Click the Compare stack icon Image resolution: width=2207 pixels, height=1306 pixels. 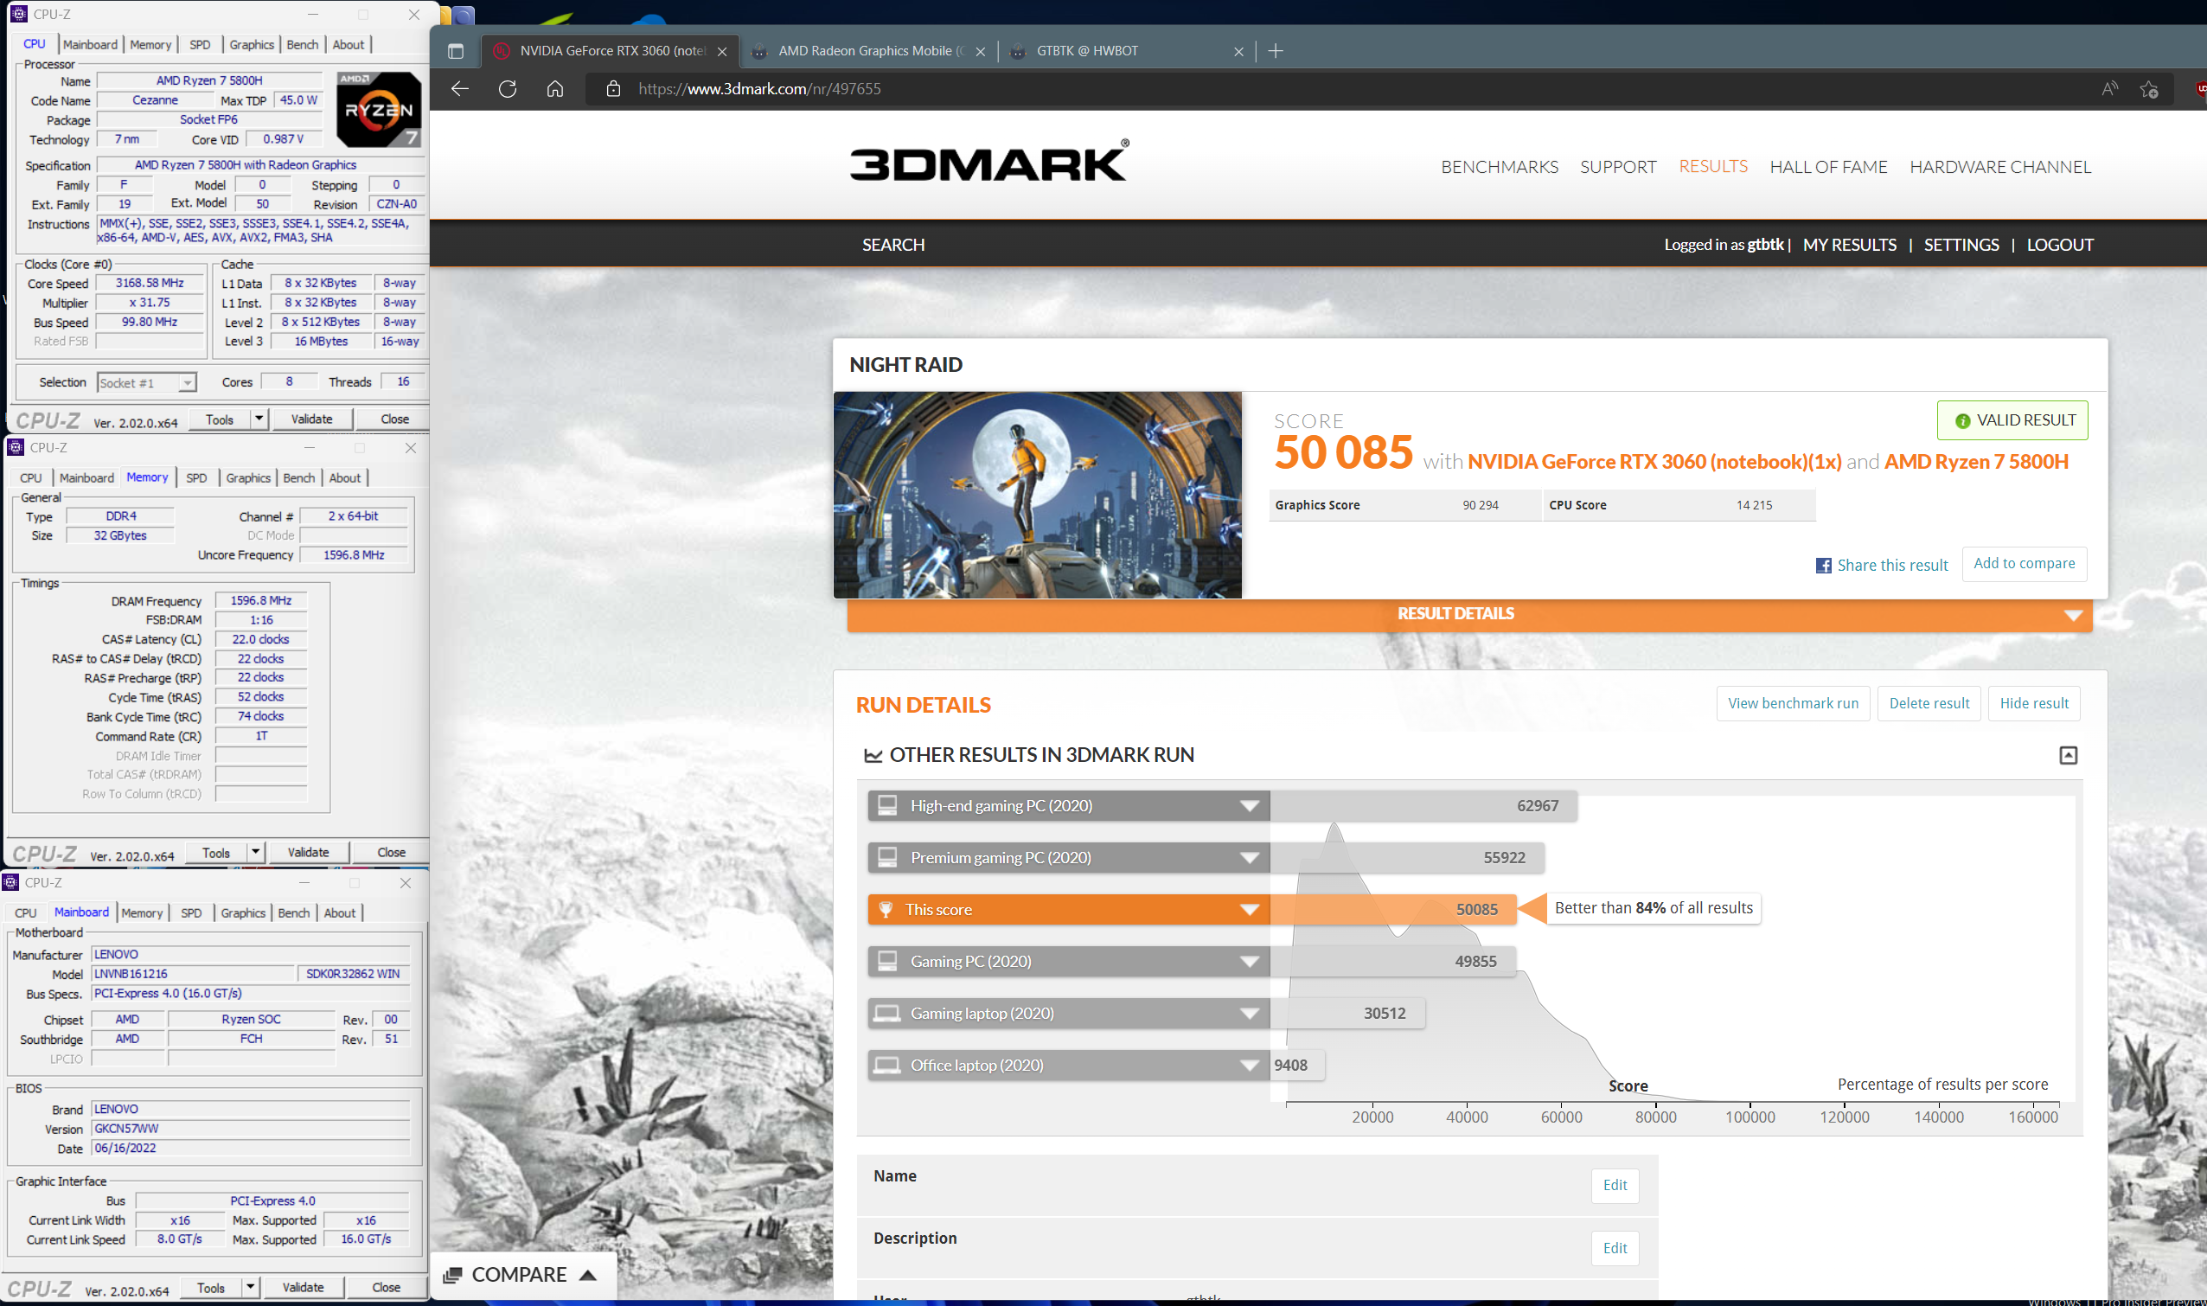coord(452,1275)
